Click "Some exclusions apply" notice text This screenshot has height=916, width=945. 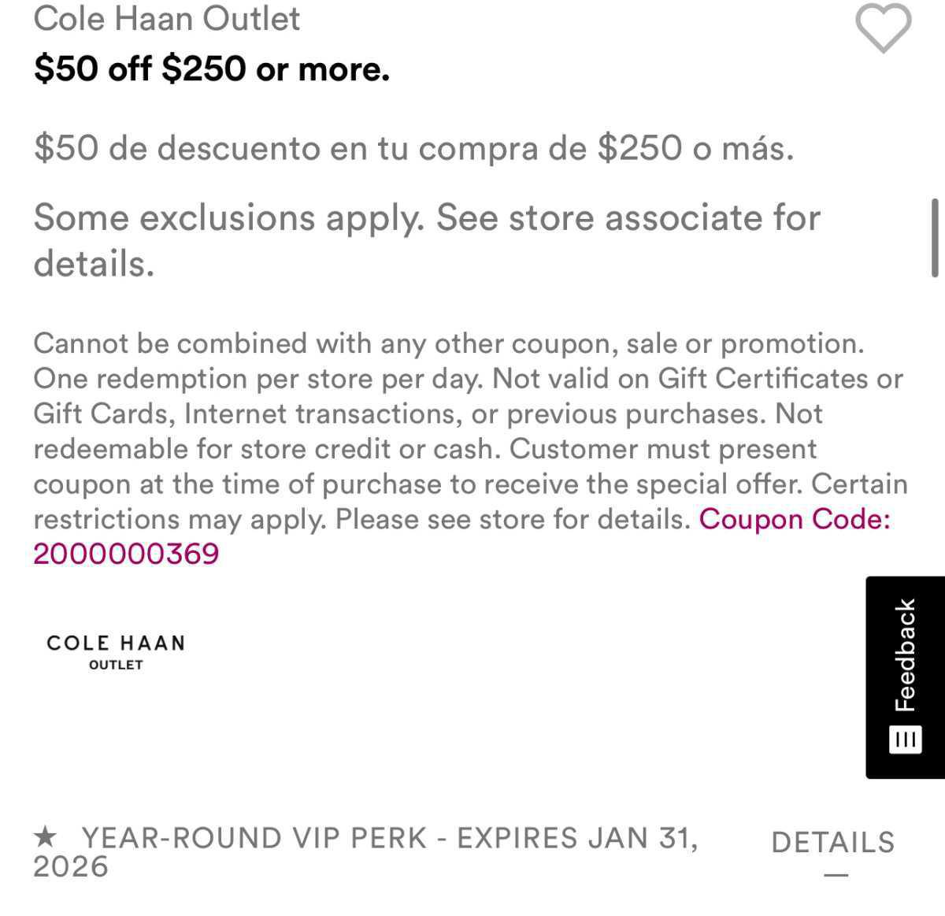tap(426, 217)
